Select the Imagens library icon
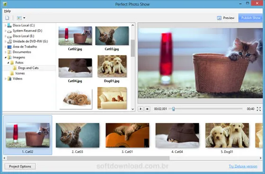Screen dimensions: 265x174 point(9,57)
